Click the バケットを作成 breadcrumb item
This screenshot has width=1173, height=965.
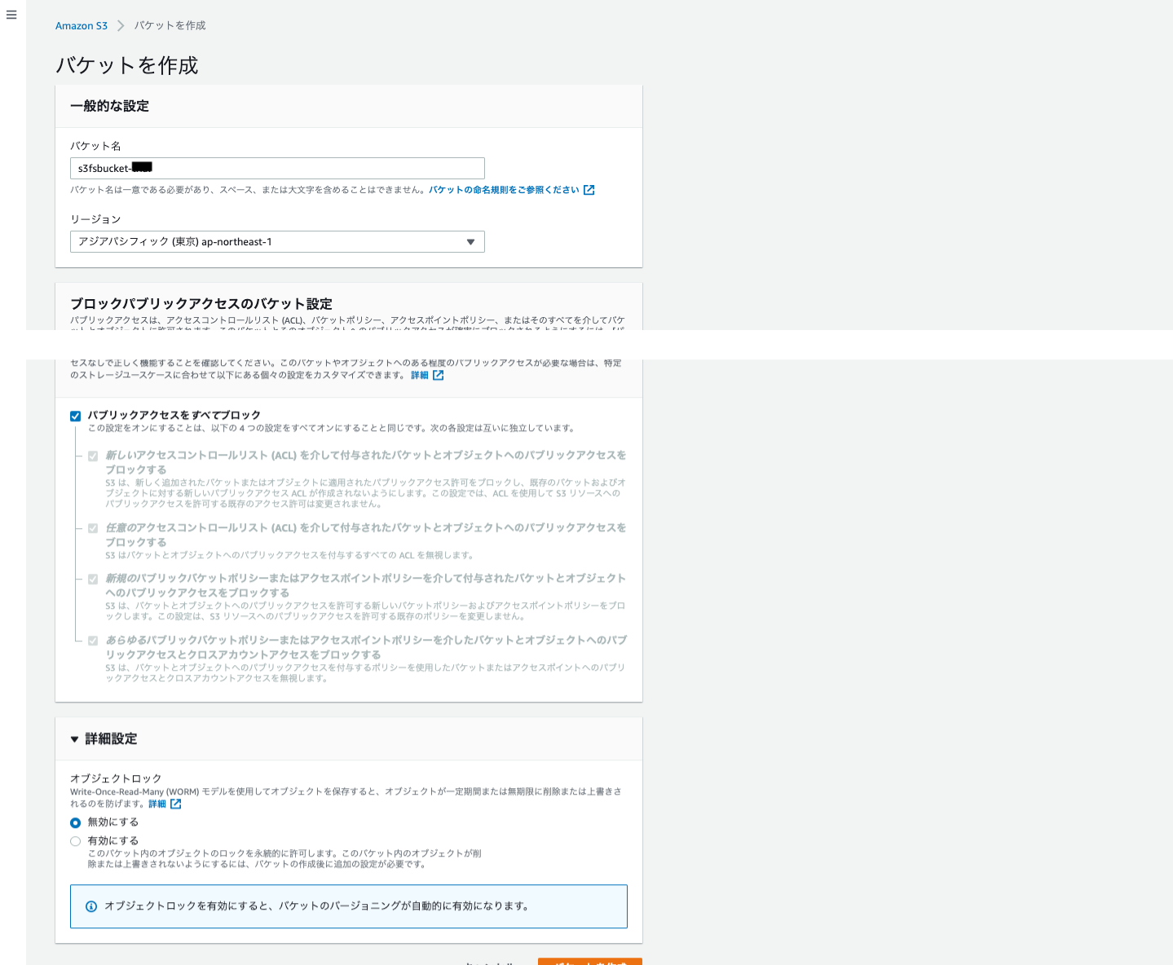[x=170, y=25]
